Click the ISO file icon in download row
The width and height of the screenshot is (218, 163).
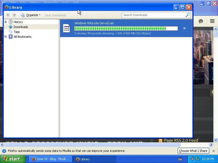pyautogui.click(x=66, y=28)
